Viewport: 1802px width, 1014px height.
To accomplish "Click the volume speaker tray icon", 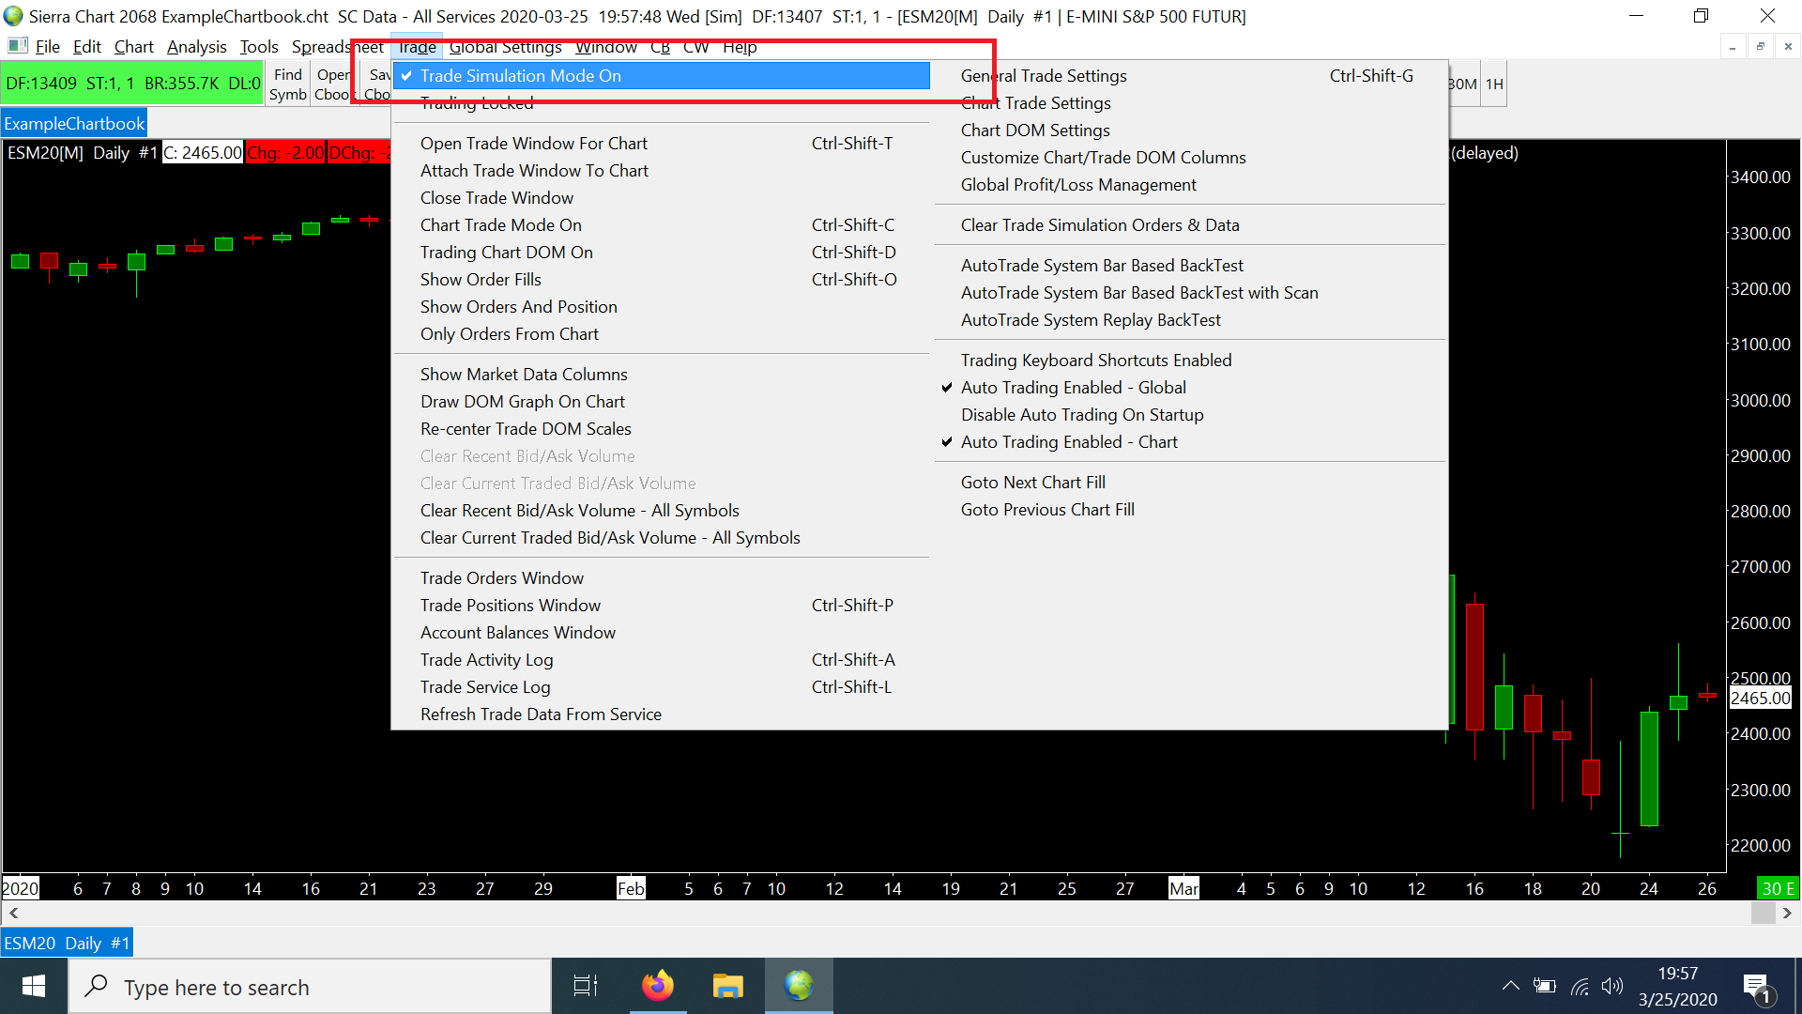I will click(x=1611, y=986).
